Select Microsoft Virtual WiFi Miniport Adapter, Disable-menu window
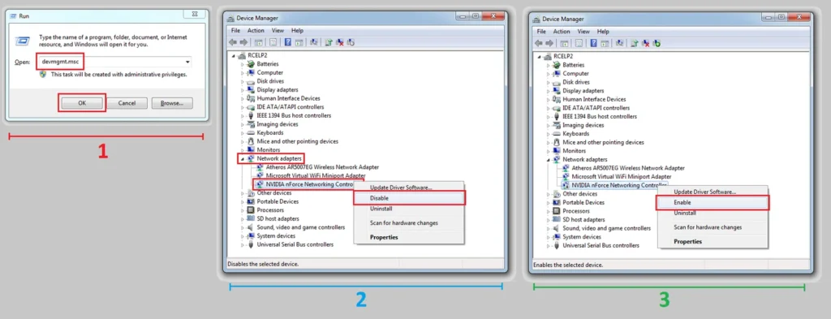The image size is (831, 319). point(316,175)
